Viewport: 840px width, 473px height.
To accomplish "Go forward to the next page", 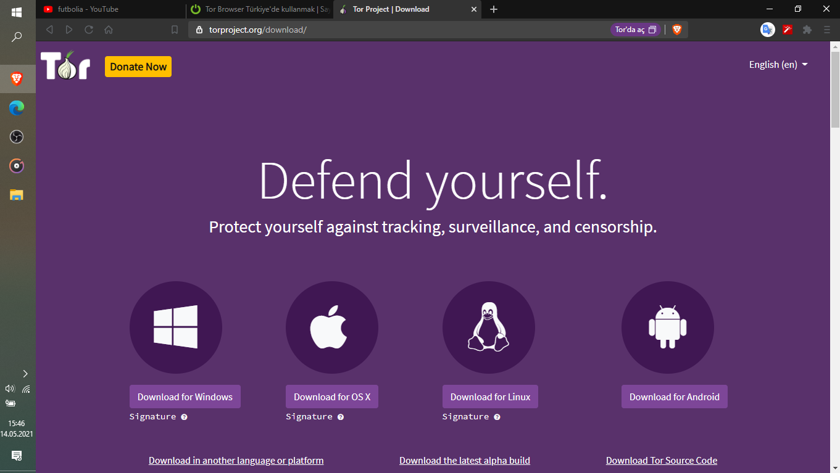I will [69, 30].
